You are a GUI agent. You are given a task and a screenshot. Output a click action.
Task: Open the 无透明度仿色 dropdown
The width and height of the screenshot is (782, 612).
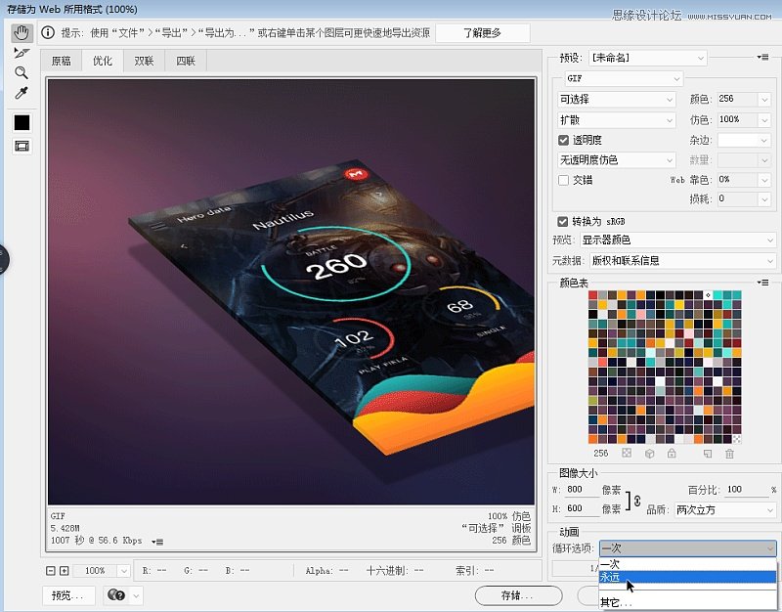(617, 160)
